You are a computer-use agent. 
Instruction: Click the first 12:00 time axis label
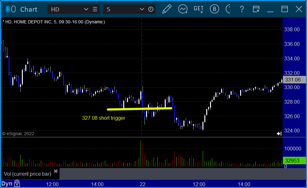[52, 184]
